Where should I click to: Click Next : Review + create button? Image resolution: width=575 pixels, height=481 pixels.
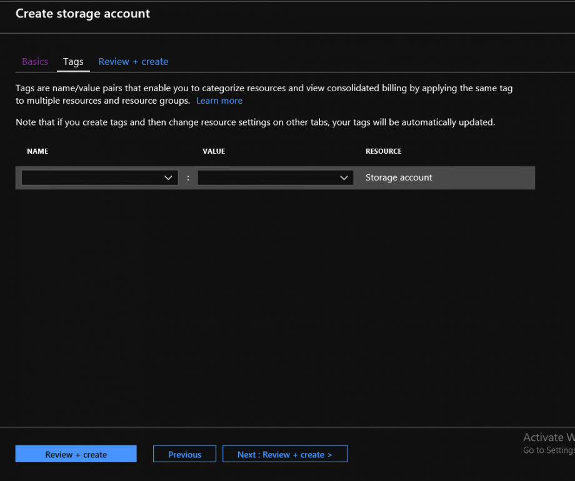tap(284, 454)
